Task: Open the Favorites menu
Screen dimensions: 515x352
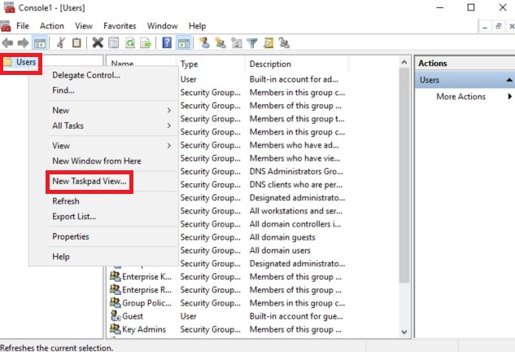Action: point(120,26)
